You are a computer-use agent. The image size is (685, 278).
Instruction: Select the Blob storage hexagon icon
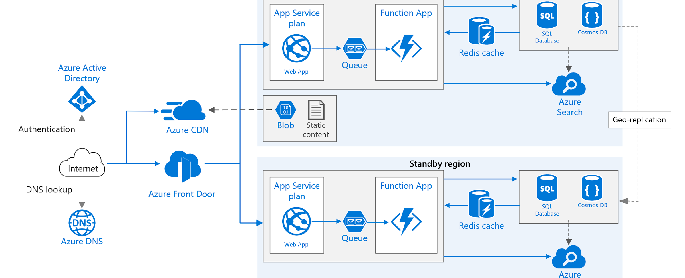286,110
